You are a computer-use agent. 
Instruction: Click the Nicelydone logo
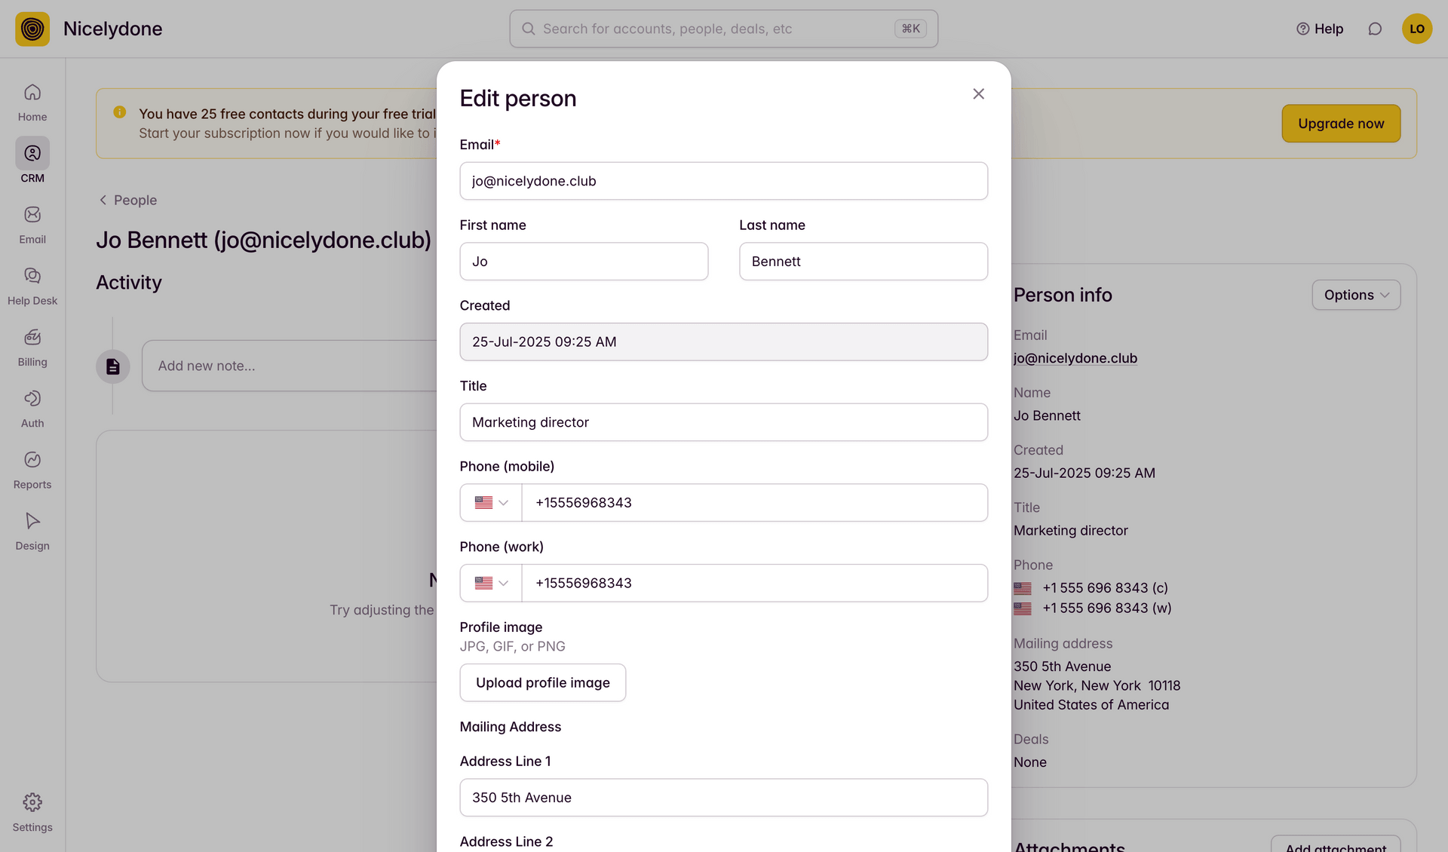(32, 29)
